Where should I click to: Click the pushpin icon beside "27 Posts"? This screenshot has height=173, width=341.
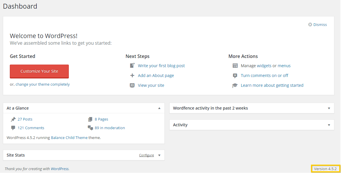point(13,119)
